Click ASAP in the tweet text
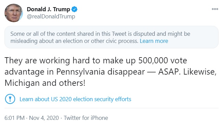This screenshot has width=221, height=126. (169, 72)
